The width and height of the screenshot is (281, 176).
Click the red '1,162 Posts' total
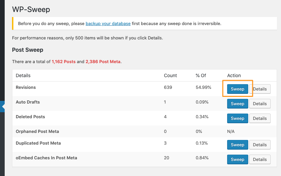pyautogui.click(x=64, y=62)
